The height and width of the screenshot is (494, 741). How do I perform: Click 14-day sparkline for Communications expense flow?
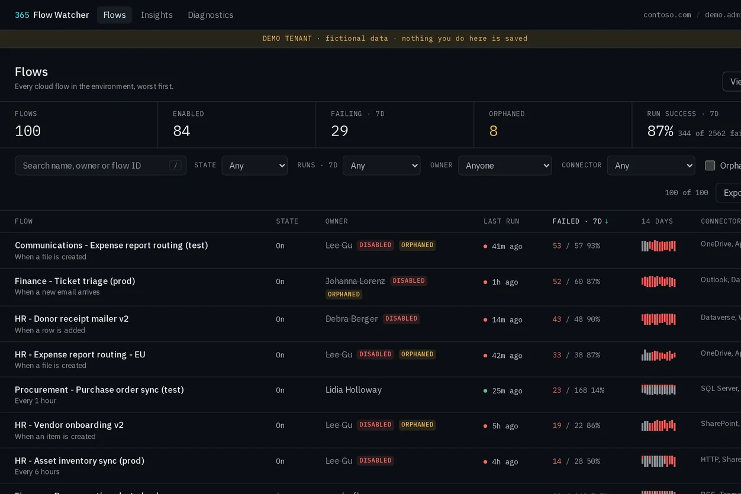(x=659, y=246)
